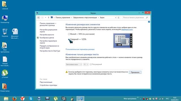Select Средний — 125% radio button
181x101 pixels.
pos(69,39)
